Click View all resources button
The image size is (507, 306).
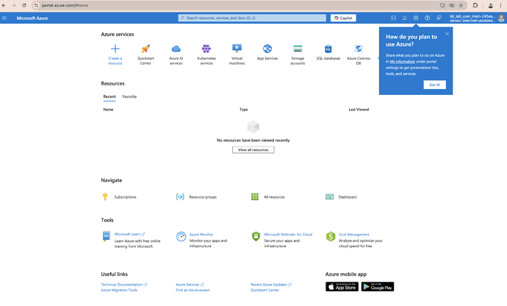point(253,150)
